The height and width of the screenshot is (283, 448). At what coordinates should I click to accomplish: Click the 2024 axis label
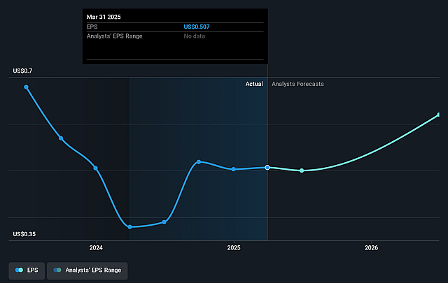[x=96, y=248]
